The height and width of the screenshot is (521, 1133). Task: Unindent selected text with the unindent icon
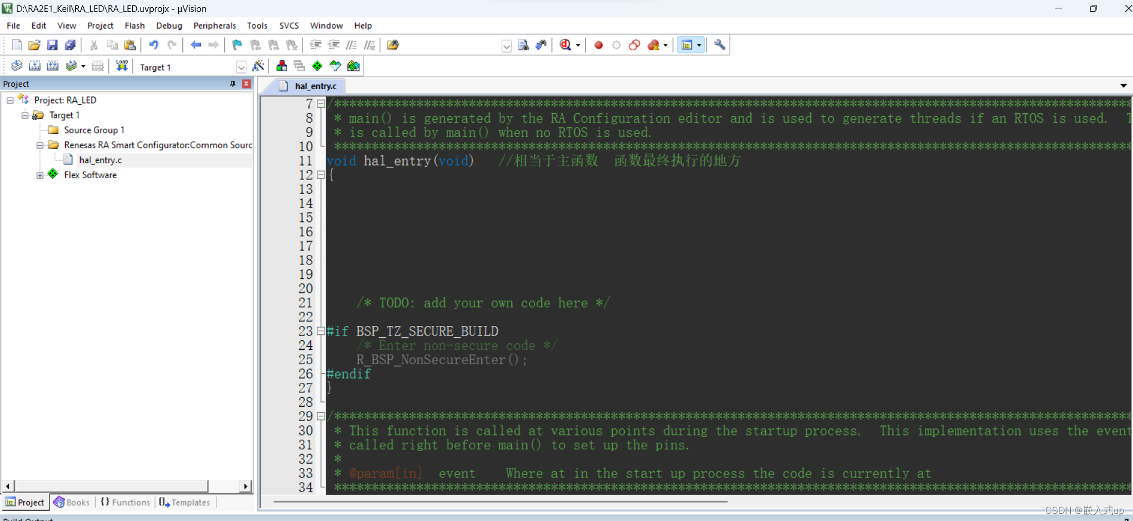[334, 45]
